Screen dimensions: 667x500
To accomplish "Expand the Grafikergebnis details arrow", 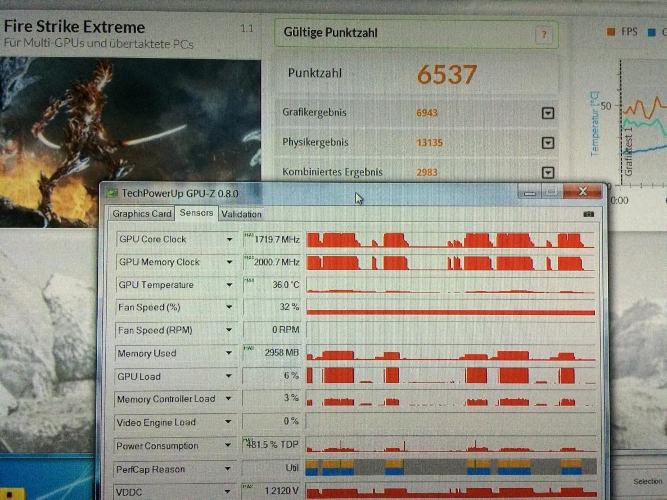I will (548, 113).
